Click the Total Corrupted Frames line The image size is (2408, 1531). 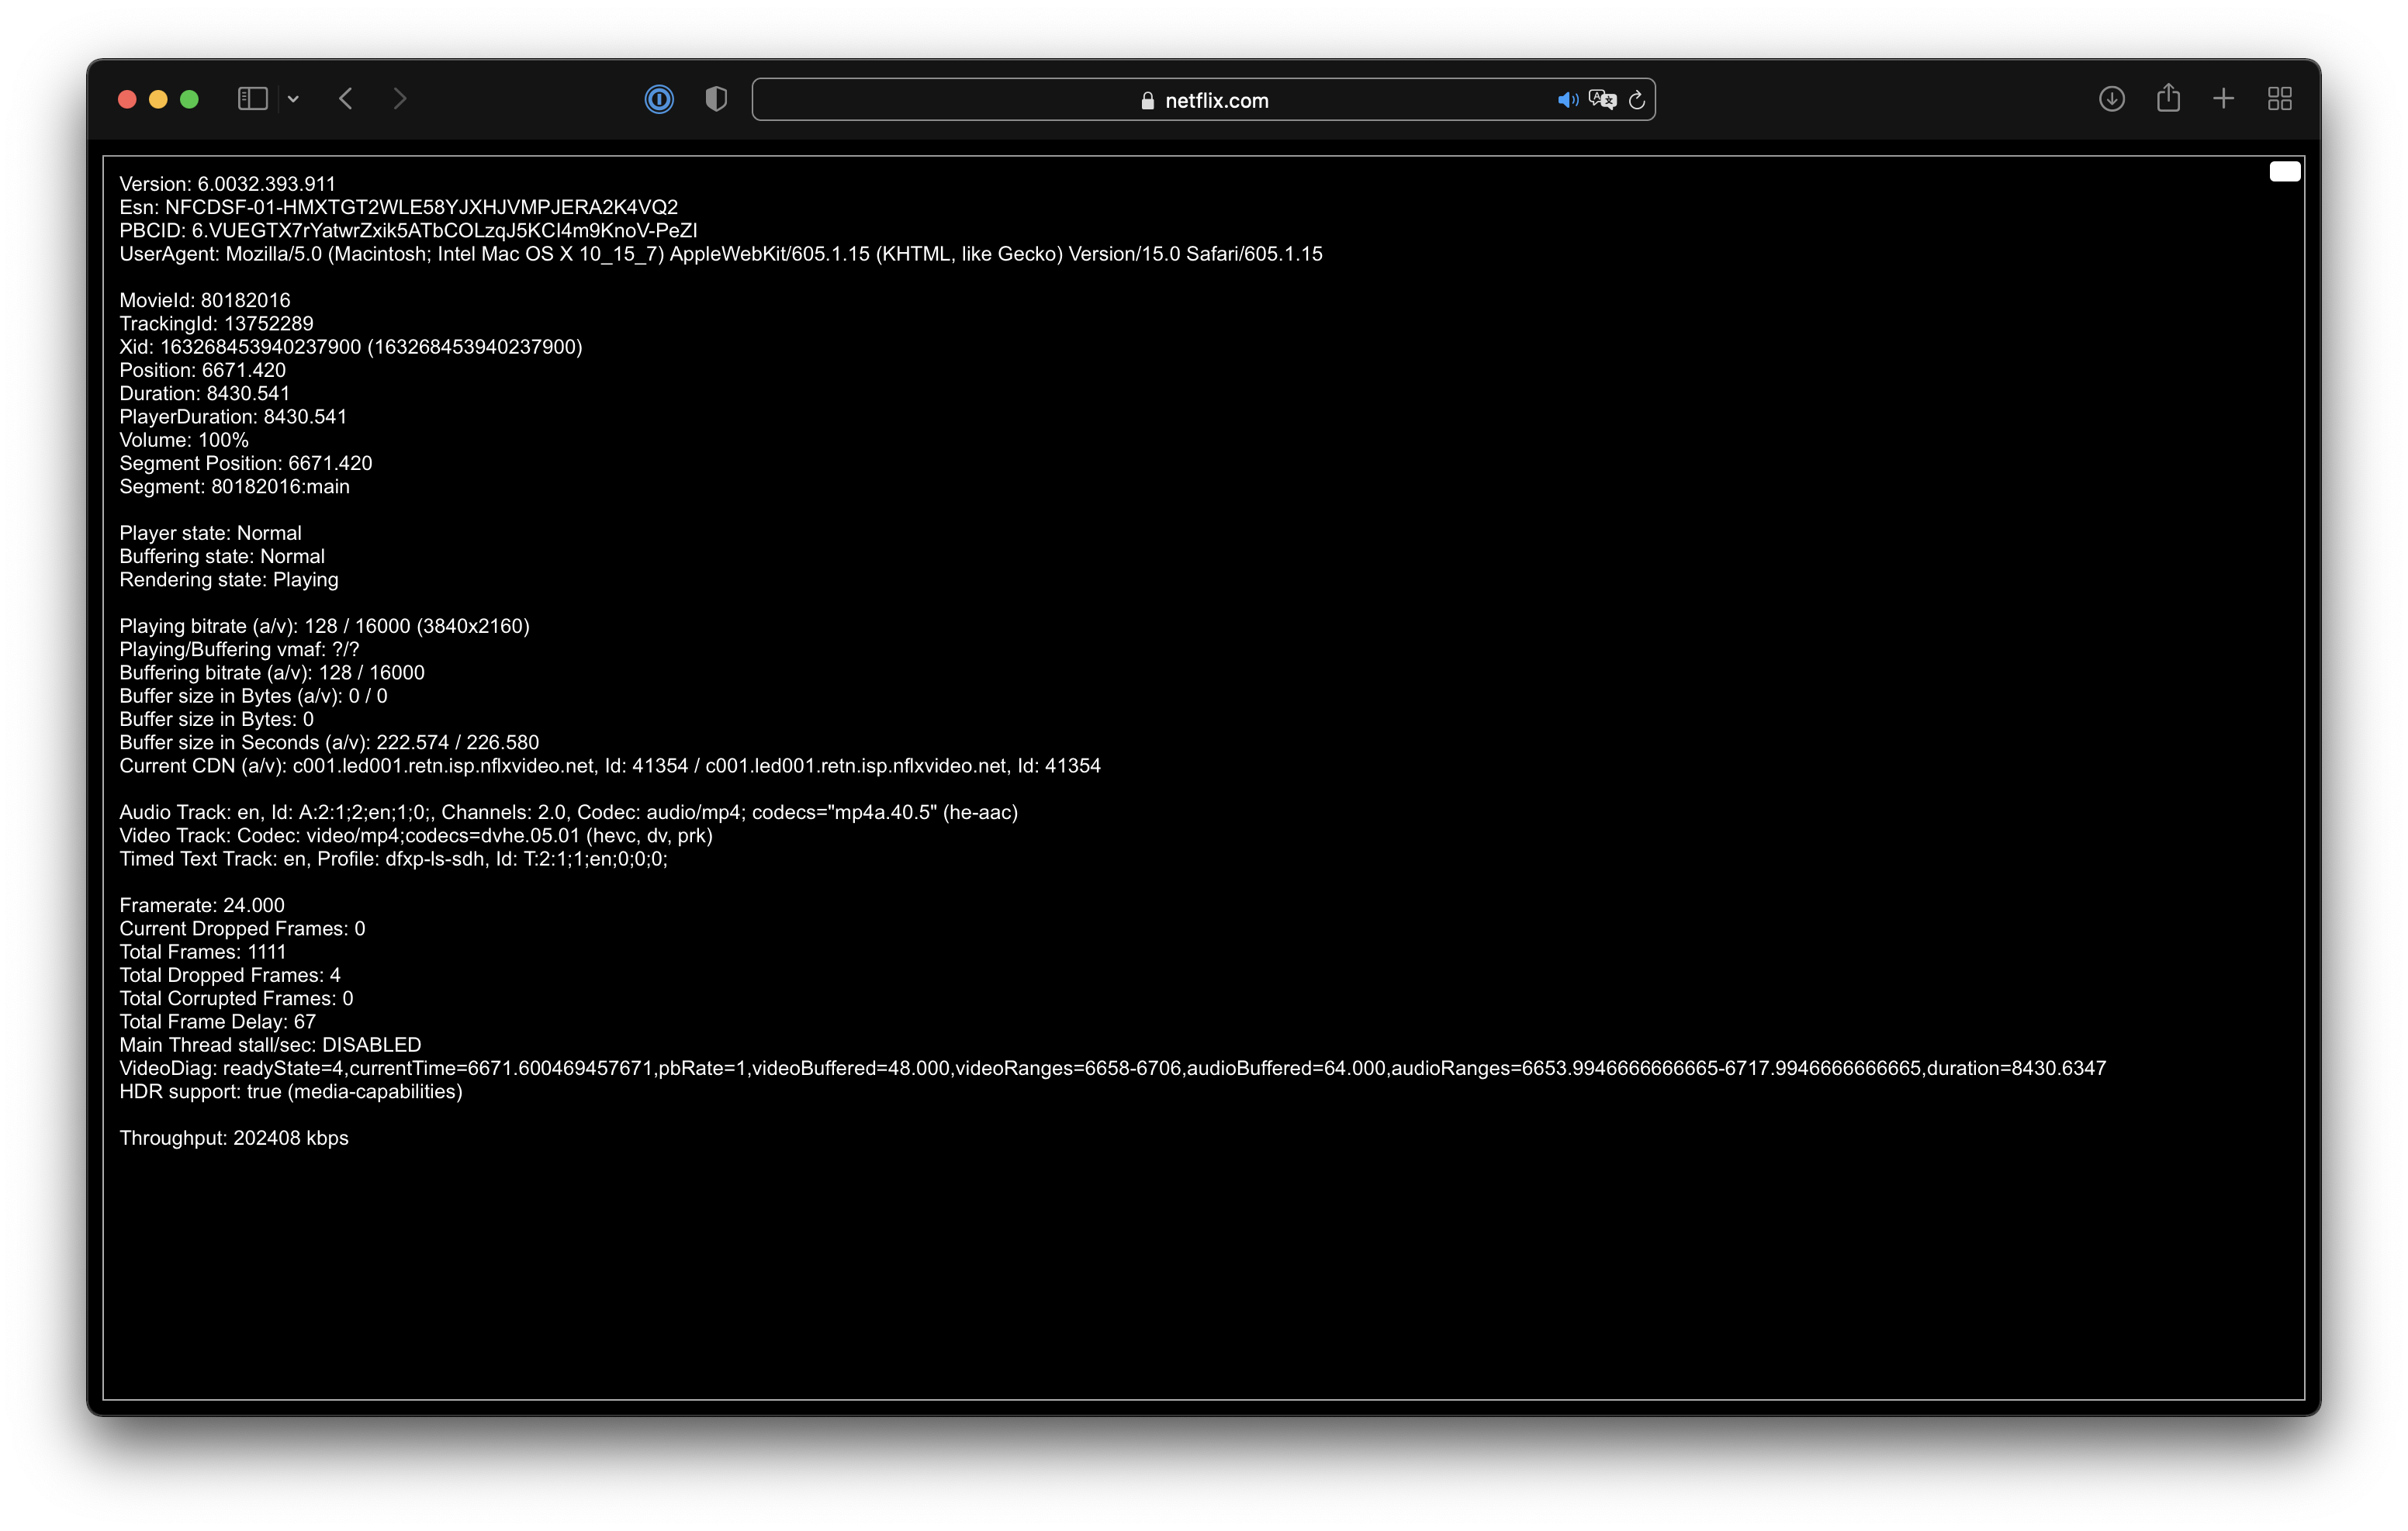236,998
